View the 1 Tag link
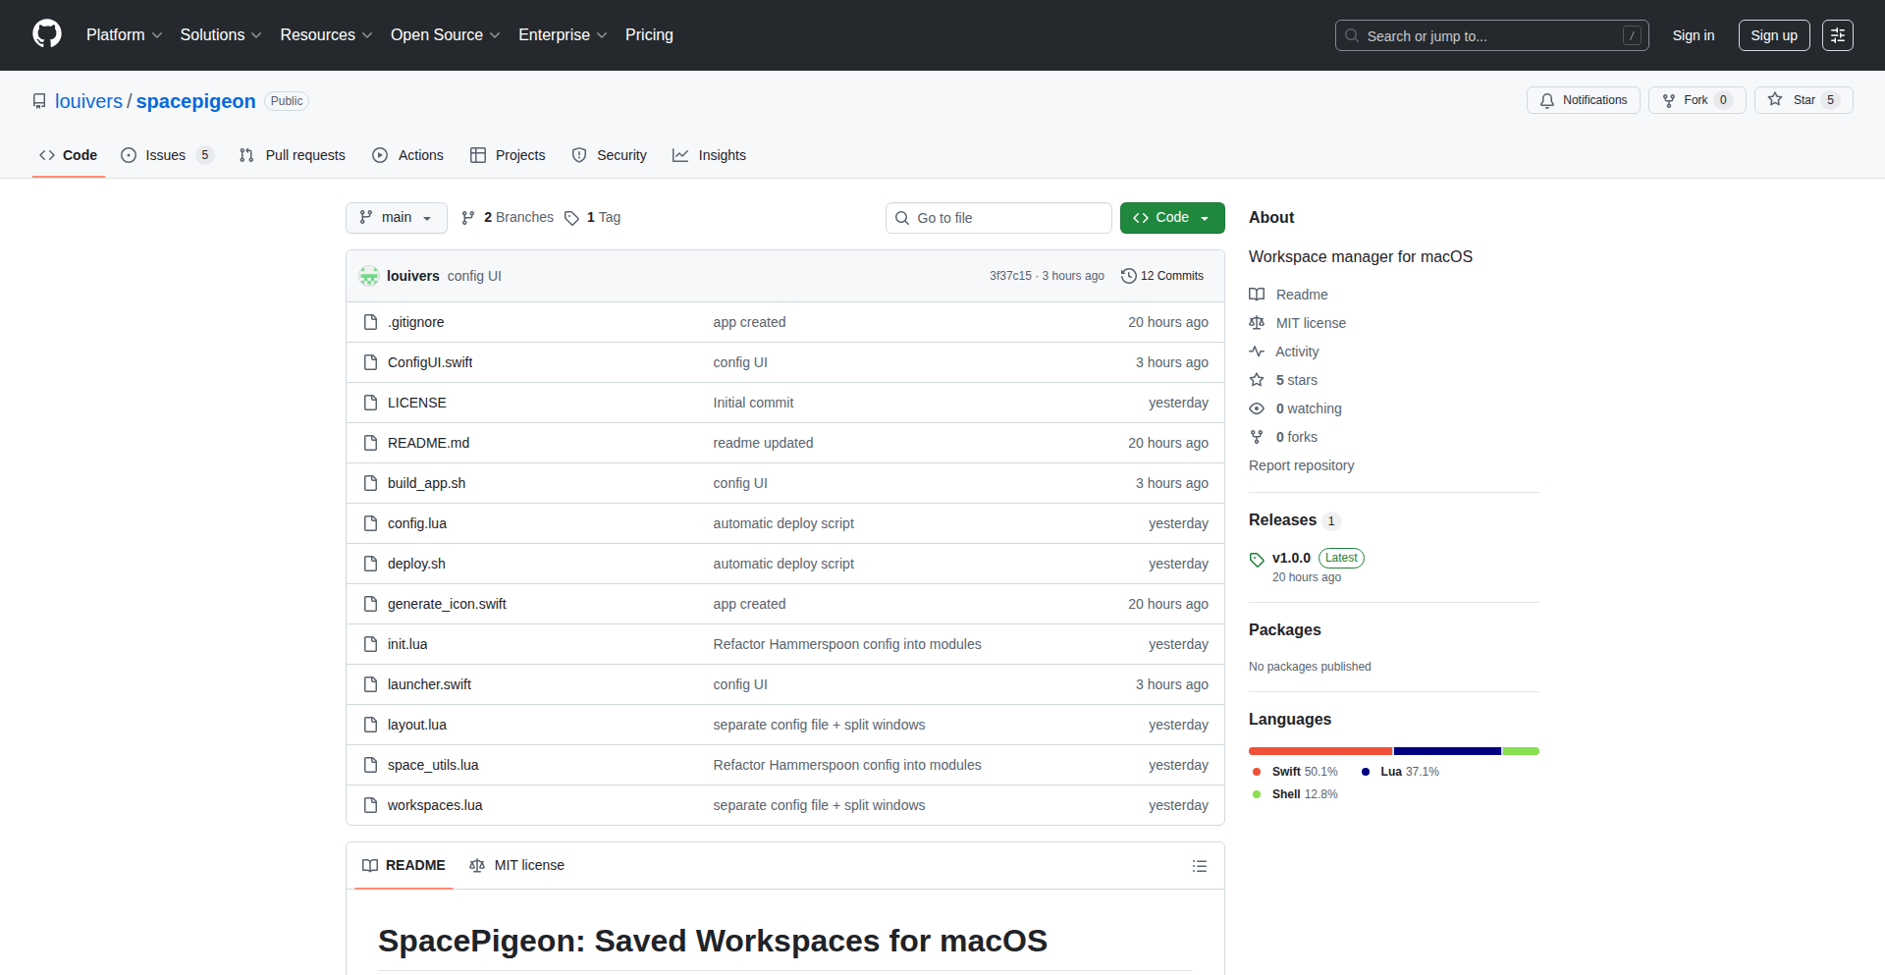 pos(593,218)
